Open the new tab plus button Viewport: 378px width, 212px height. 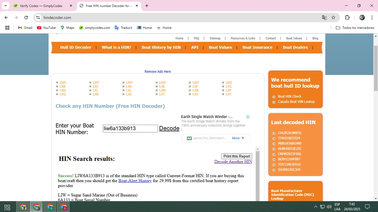coord(147,6)
